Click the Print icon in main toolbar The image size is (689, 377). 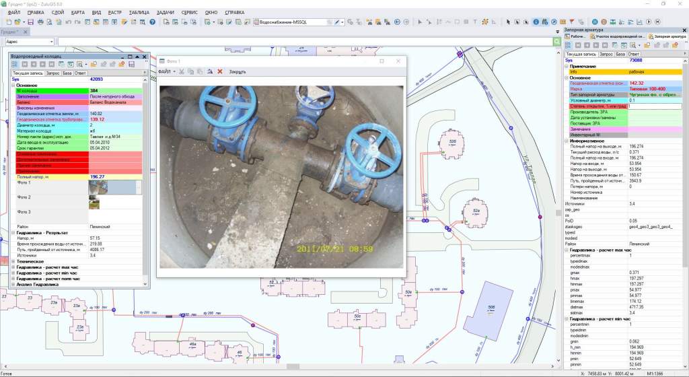point(40,22)
